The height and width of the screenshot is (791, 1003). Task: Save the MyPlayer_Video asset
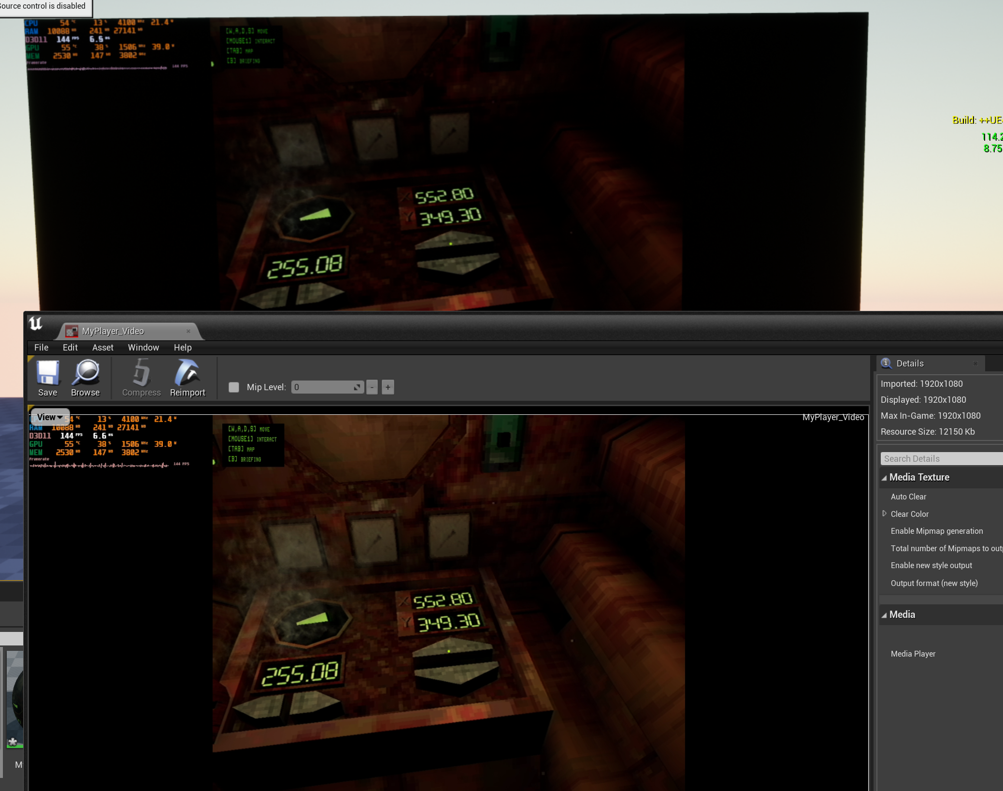47,379
